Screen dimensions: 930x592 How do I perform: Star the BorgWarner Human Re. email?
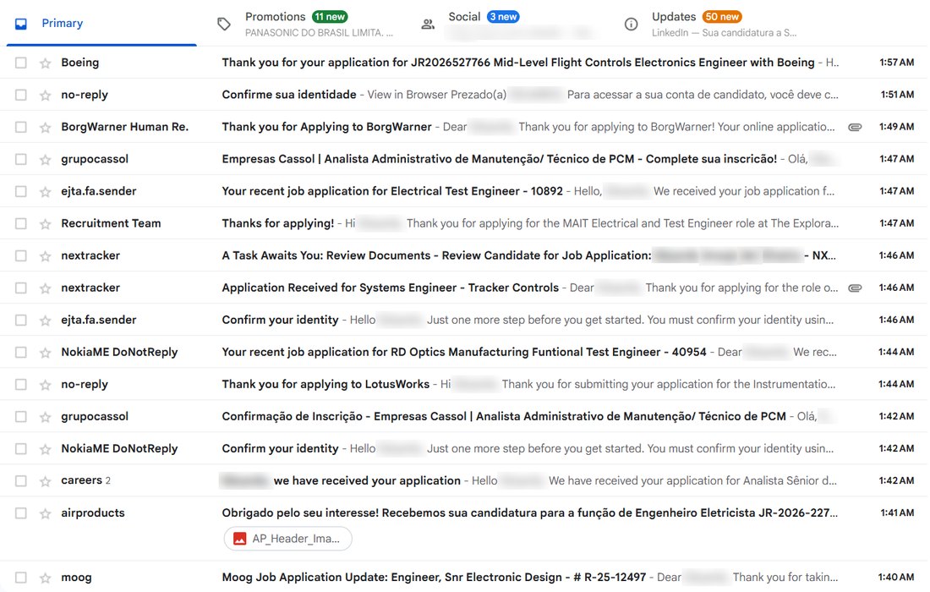pyautogui.click(x=45, y=127)
